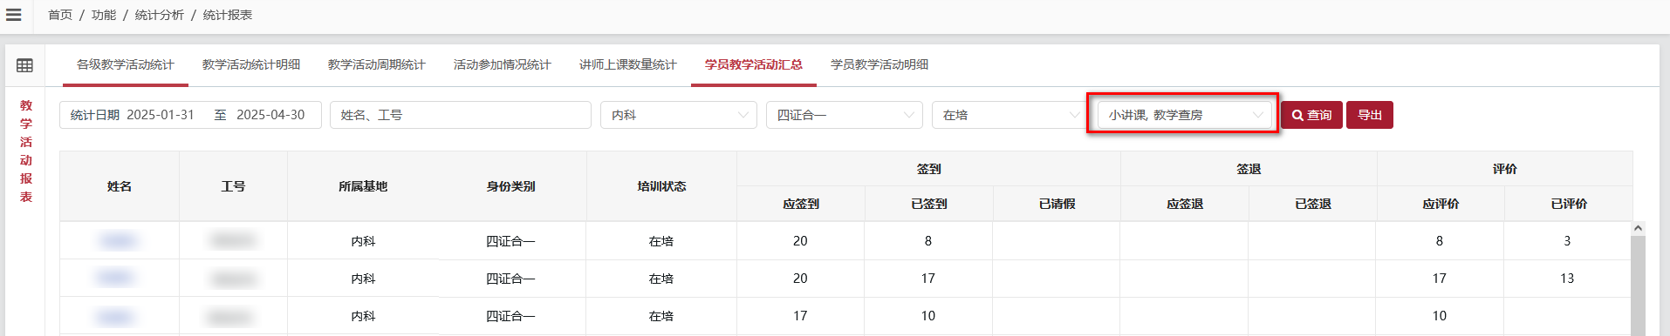Switch to 教学活动统计明细 tab
Screen dimensions: 1670x336
(x=251, y=64)
